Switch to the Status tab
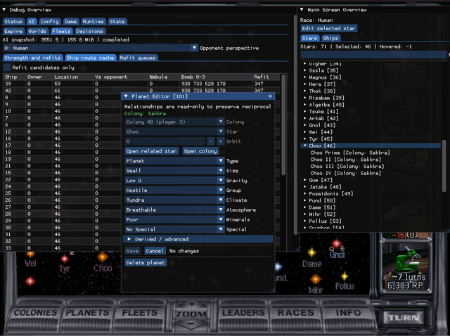450x336 pixels. pos(13,22)
